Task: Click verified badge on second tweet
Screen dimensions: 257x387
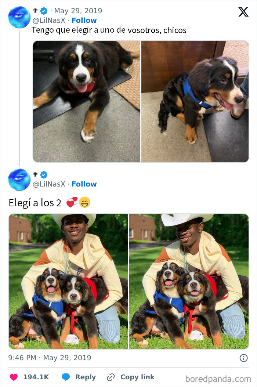Action: 44,175
